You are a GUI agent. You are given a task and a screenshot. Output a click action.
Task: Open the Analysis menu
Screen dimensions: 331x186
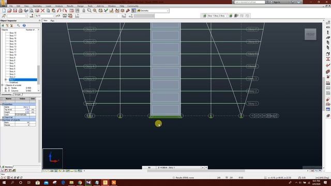click(59, 6)
